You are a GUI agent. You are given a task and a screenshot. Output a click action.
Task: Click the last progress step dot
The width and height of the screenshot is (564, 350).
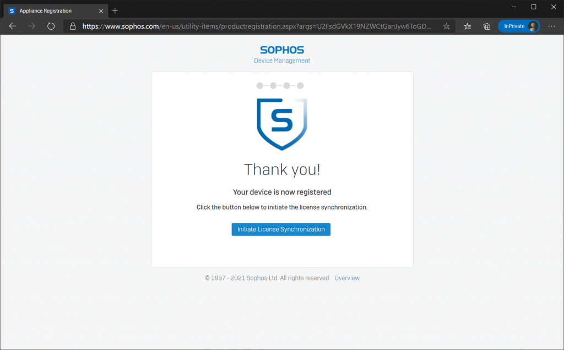coord(300,85)
